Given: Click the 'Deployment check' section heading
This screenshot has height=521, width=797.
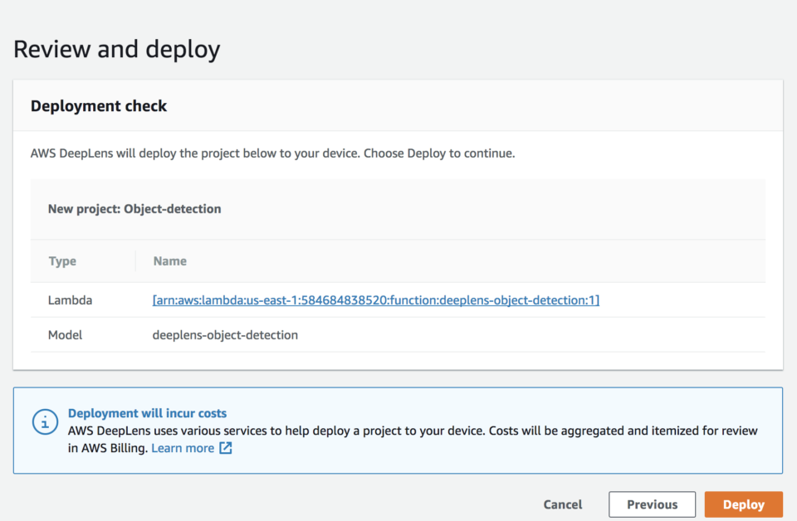Looking at the screenshot, I should (x=99, y=105).
